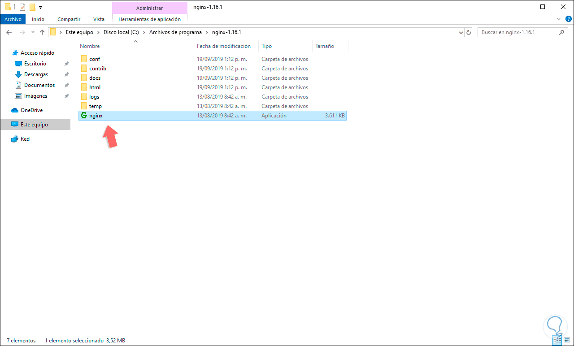Click the OneDrive cloud icon
Viewport: 574px width, 346px height.
click(15, 110)
